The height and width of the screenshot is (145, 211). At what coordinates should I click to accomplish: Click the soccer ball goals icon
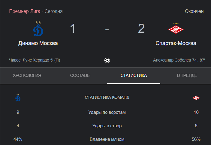pos(107,60)
